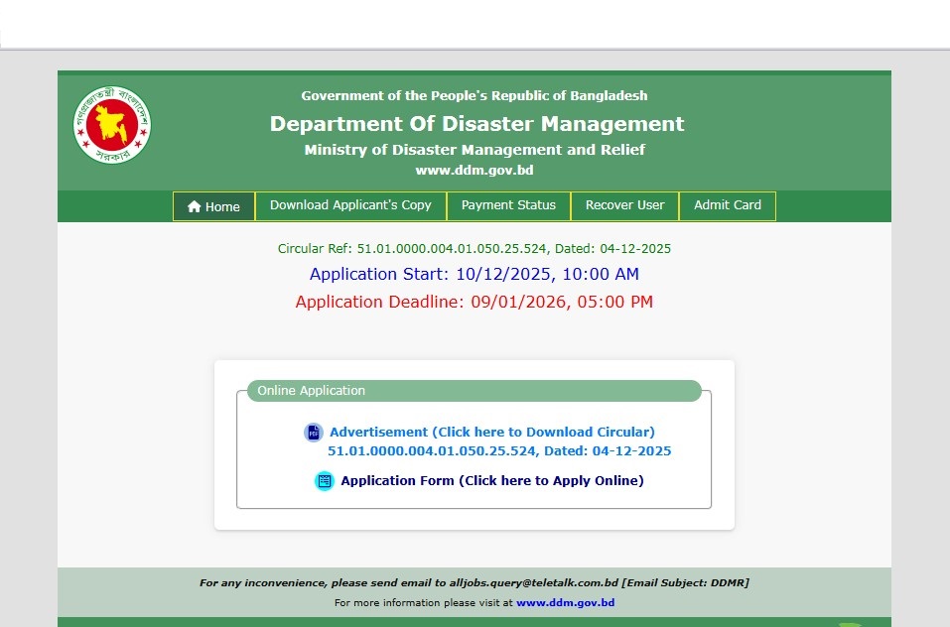Click circular number under Advertisement link
The image size is (950, 627).
[x=499, y=451]
